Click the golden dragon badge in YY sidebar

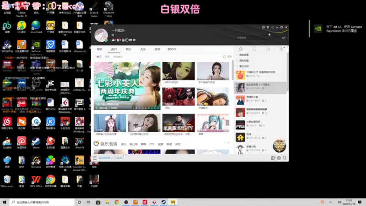279,146
